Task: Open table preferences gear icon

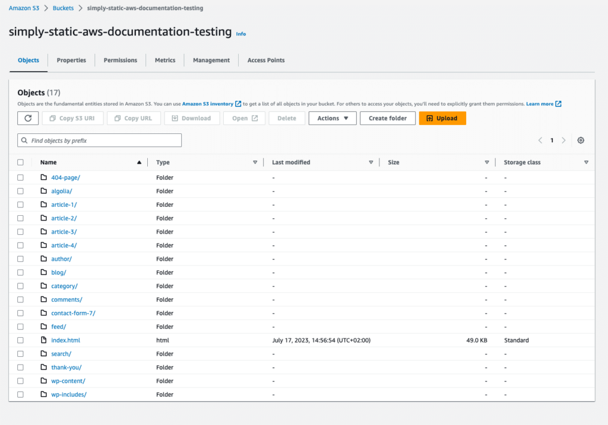Action: point(581,140)
